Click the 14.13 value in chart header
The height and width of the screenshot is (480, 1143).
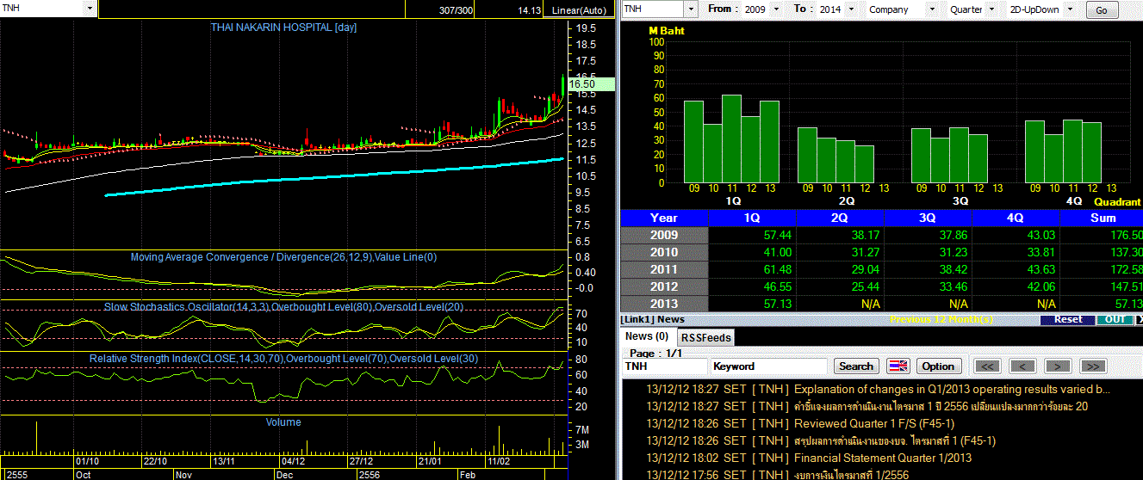click(529, 9)
